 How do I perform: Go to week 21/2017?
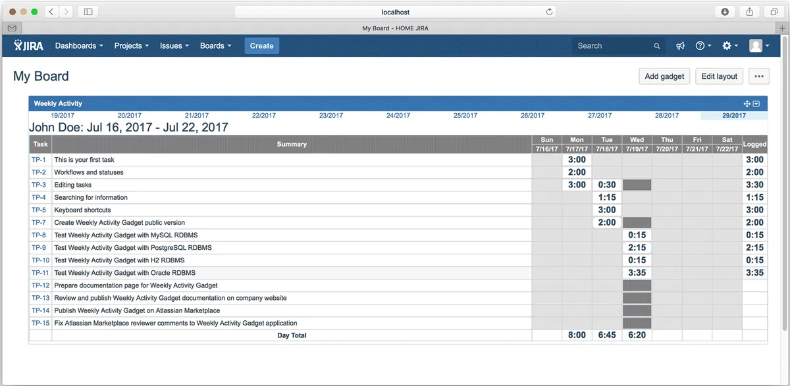(x=197, y=116)
